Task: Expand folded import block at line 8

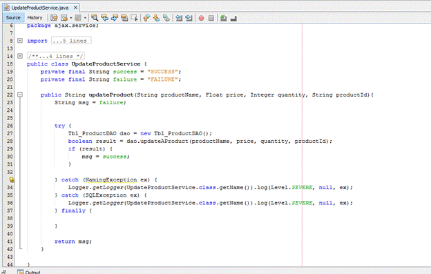Action: click(20, 40)
